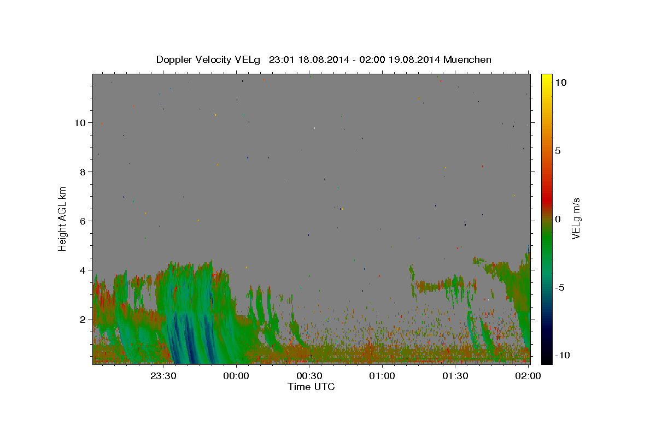Click the 'VELg m/s' colorbar label
Viewport: 656px width, 437px height.
pos(576,218)
